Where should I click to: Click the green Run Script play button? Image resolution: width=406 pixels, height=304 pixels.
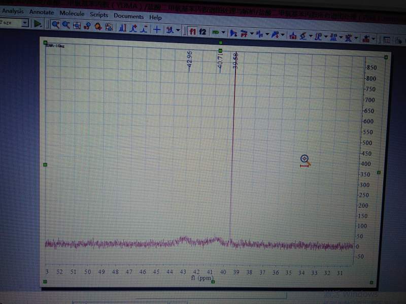[38, 24]
